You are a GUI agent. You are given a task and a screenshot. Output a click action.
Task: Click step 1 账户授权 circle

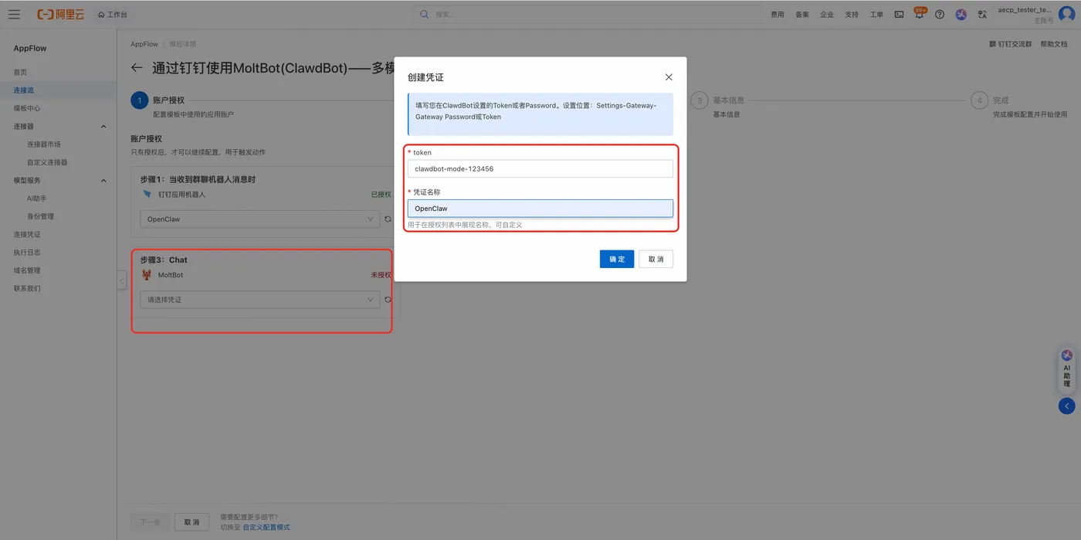click(x=139, y=100)
